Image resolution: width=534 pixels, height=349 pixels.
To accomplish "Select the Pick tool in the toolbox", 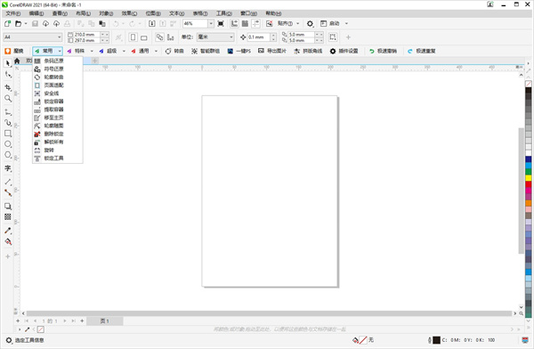I will (x=8, y=63).
